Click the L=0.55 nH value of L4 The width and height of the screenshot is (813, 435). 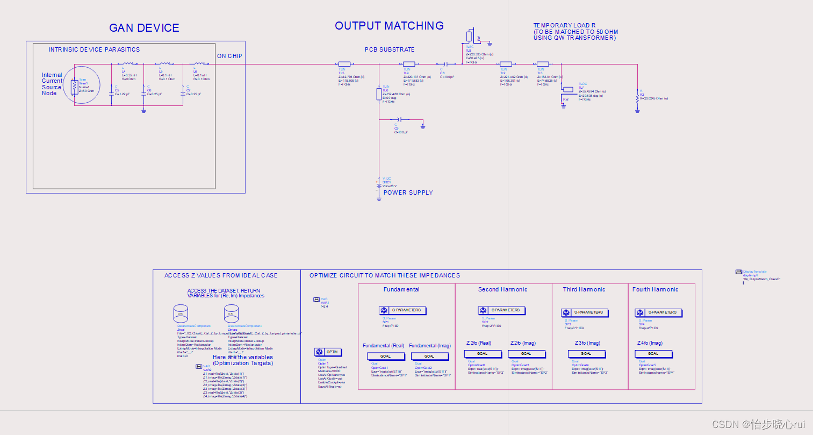[129, 75]
